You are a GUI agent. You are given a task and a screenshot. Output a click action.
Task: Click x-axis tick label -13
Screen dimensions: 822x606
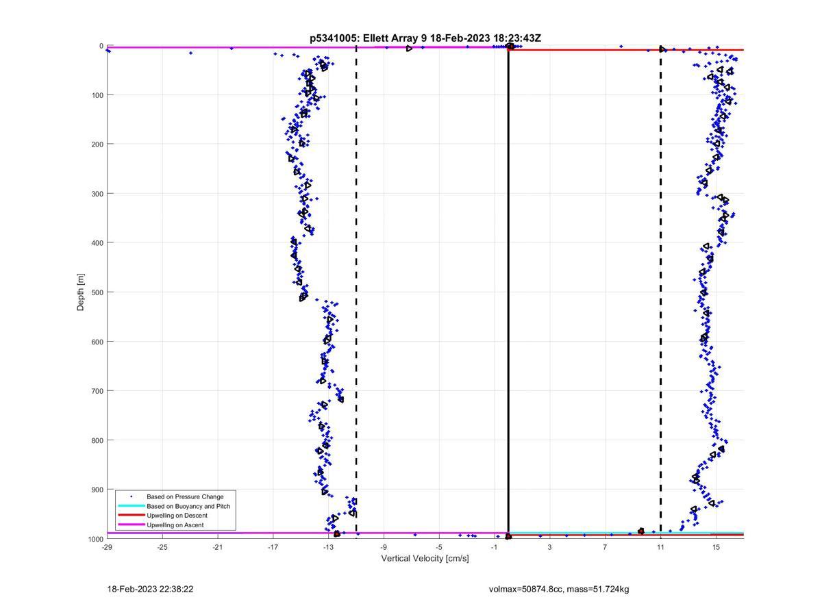pyautogui.click(x=328, y=547)
